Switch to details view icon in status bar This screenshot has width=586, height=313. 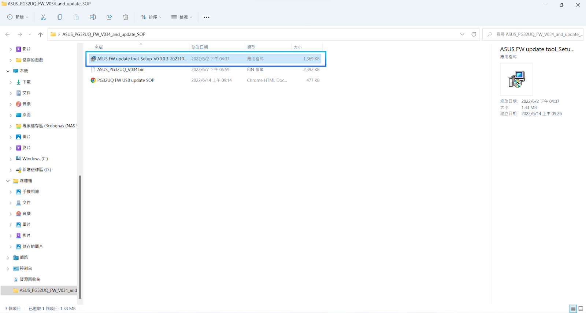573,309
